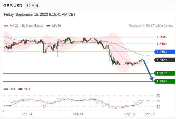The width and height of the screenshot is (176, 119).
Task: Click MA 20 + Bollinger Bands label
Action: click(26, 26)
